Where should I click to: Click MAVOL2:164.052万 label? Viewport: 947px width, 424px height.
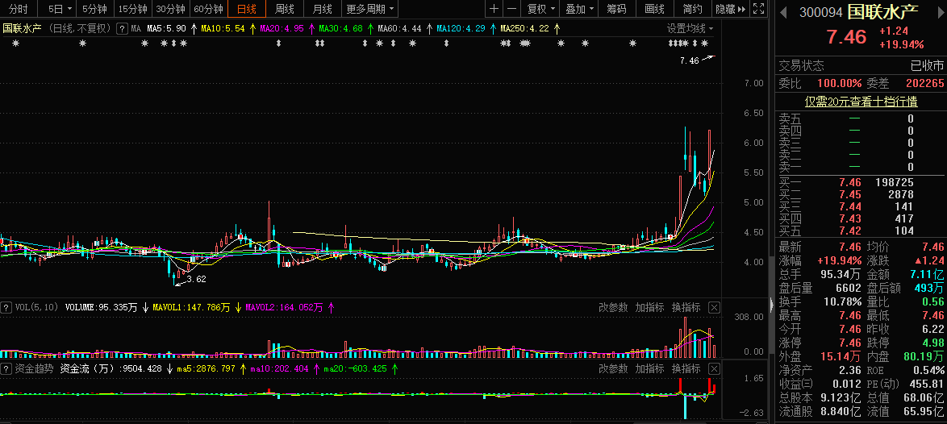click(x=284, y=308)
